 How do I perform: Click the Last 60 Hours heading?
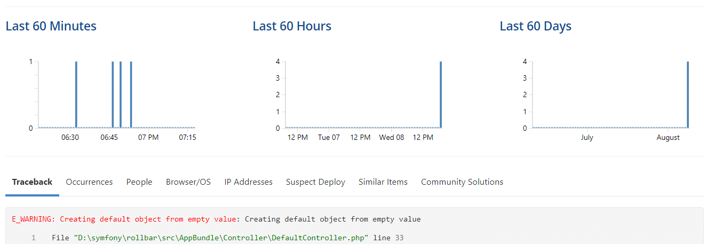(292, 26)
